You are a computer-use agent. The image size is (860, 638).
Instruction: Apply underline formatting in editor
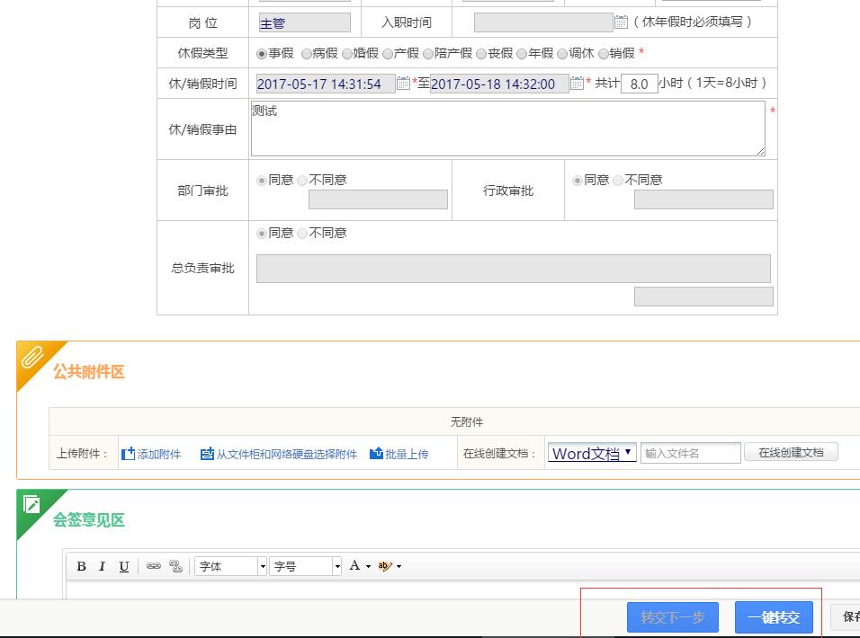pos(124,566)
